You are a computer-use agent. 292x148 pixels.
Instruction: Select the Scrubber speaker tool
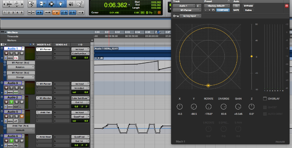pyautogui.click(x=71, y=4)
